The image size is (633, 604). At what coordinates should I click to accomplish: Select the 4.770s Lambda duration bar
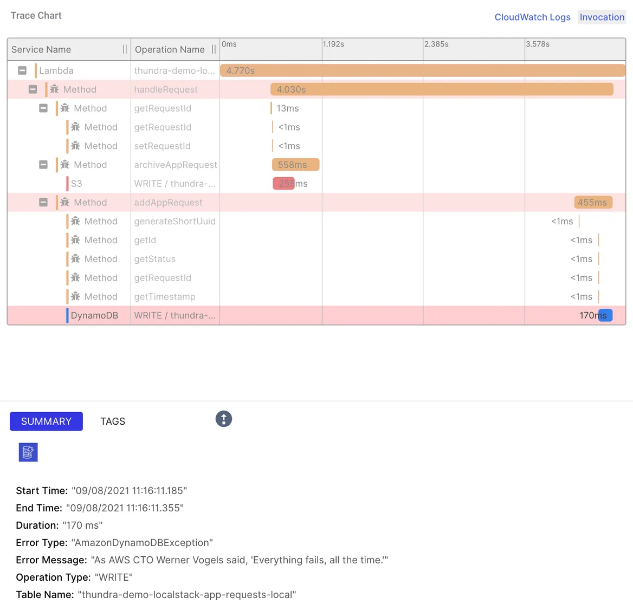pos(422,70)
